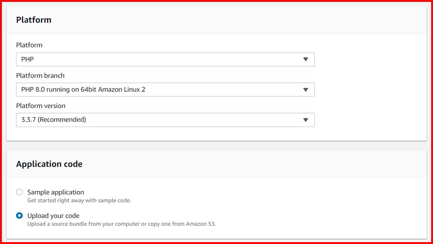Open the platform branch combo box

pyautogui.click(x=164, y=89)
